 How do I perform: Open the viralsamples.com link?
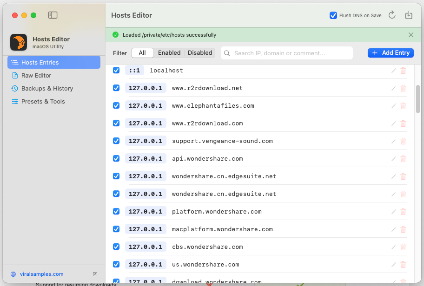click(42, 274)
